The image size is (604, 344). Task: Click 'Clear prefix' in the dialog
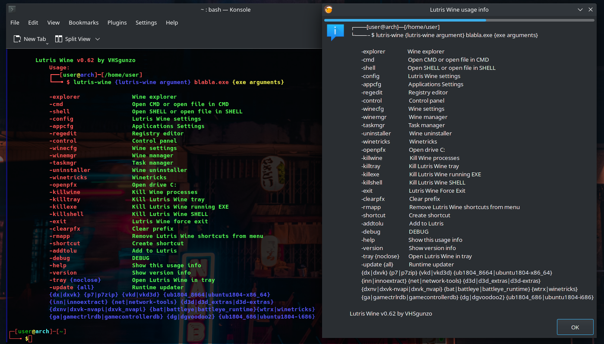(424, 199)
